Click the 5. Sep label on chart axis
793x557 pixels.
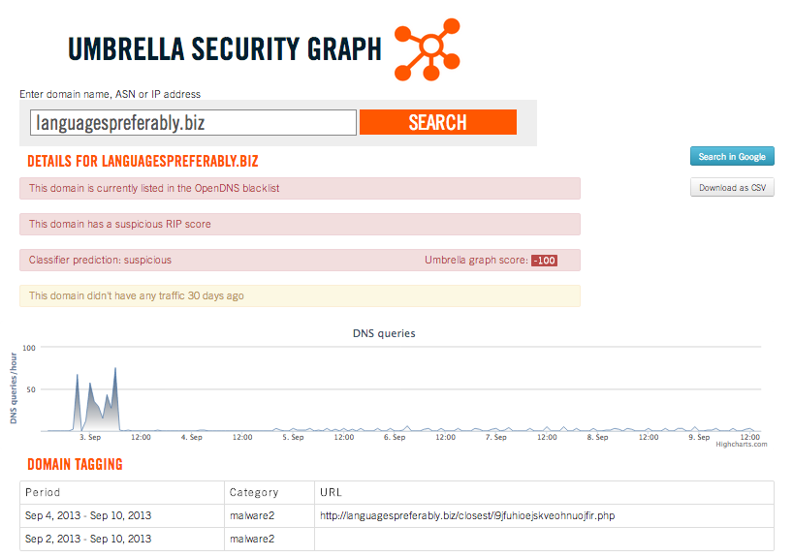coord(293,437)
